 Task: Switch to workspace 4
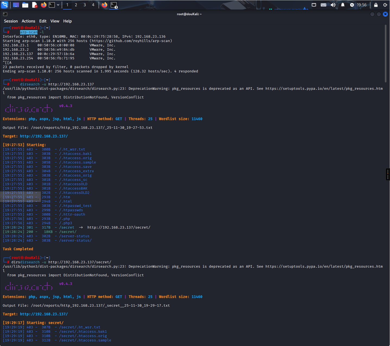[93, 5]
